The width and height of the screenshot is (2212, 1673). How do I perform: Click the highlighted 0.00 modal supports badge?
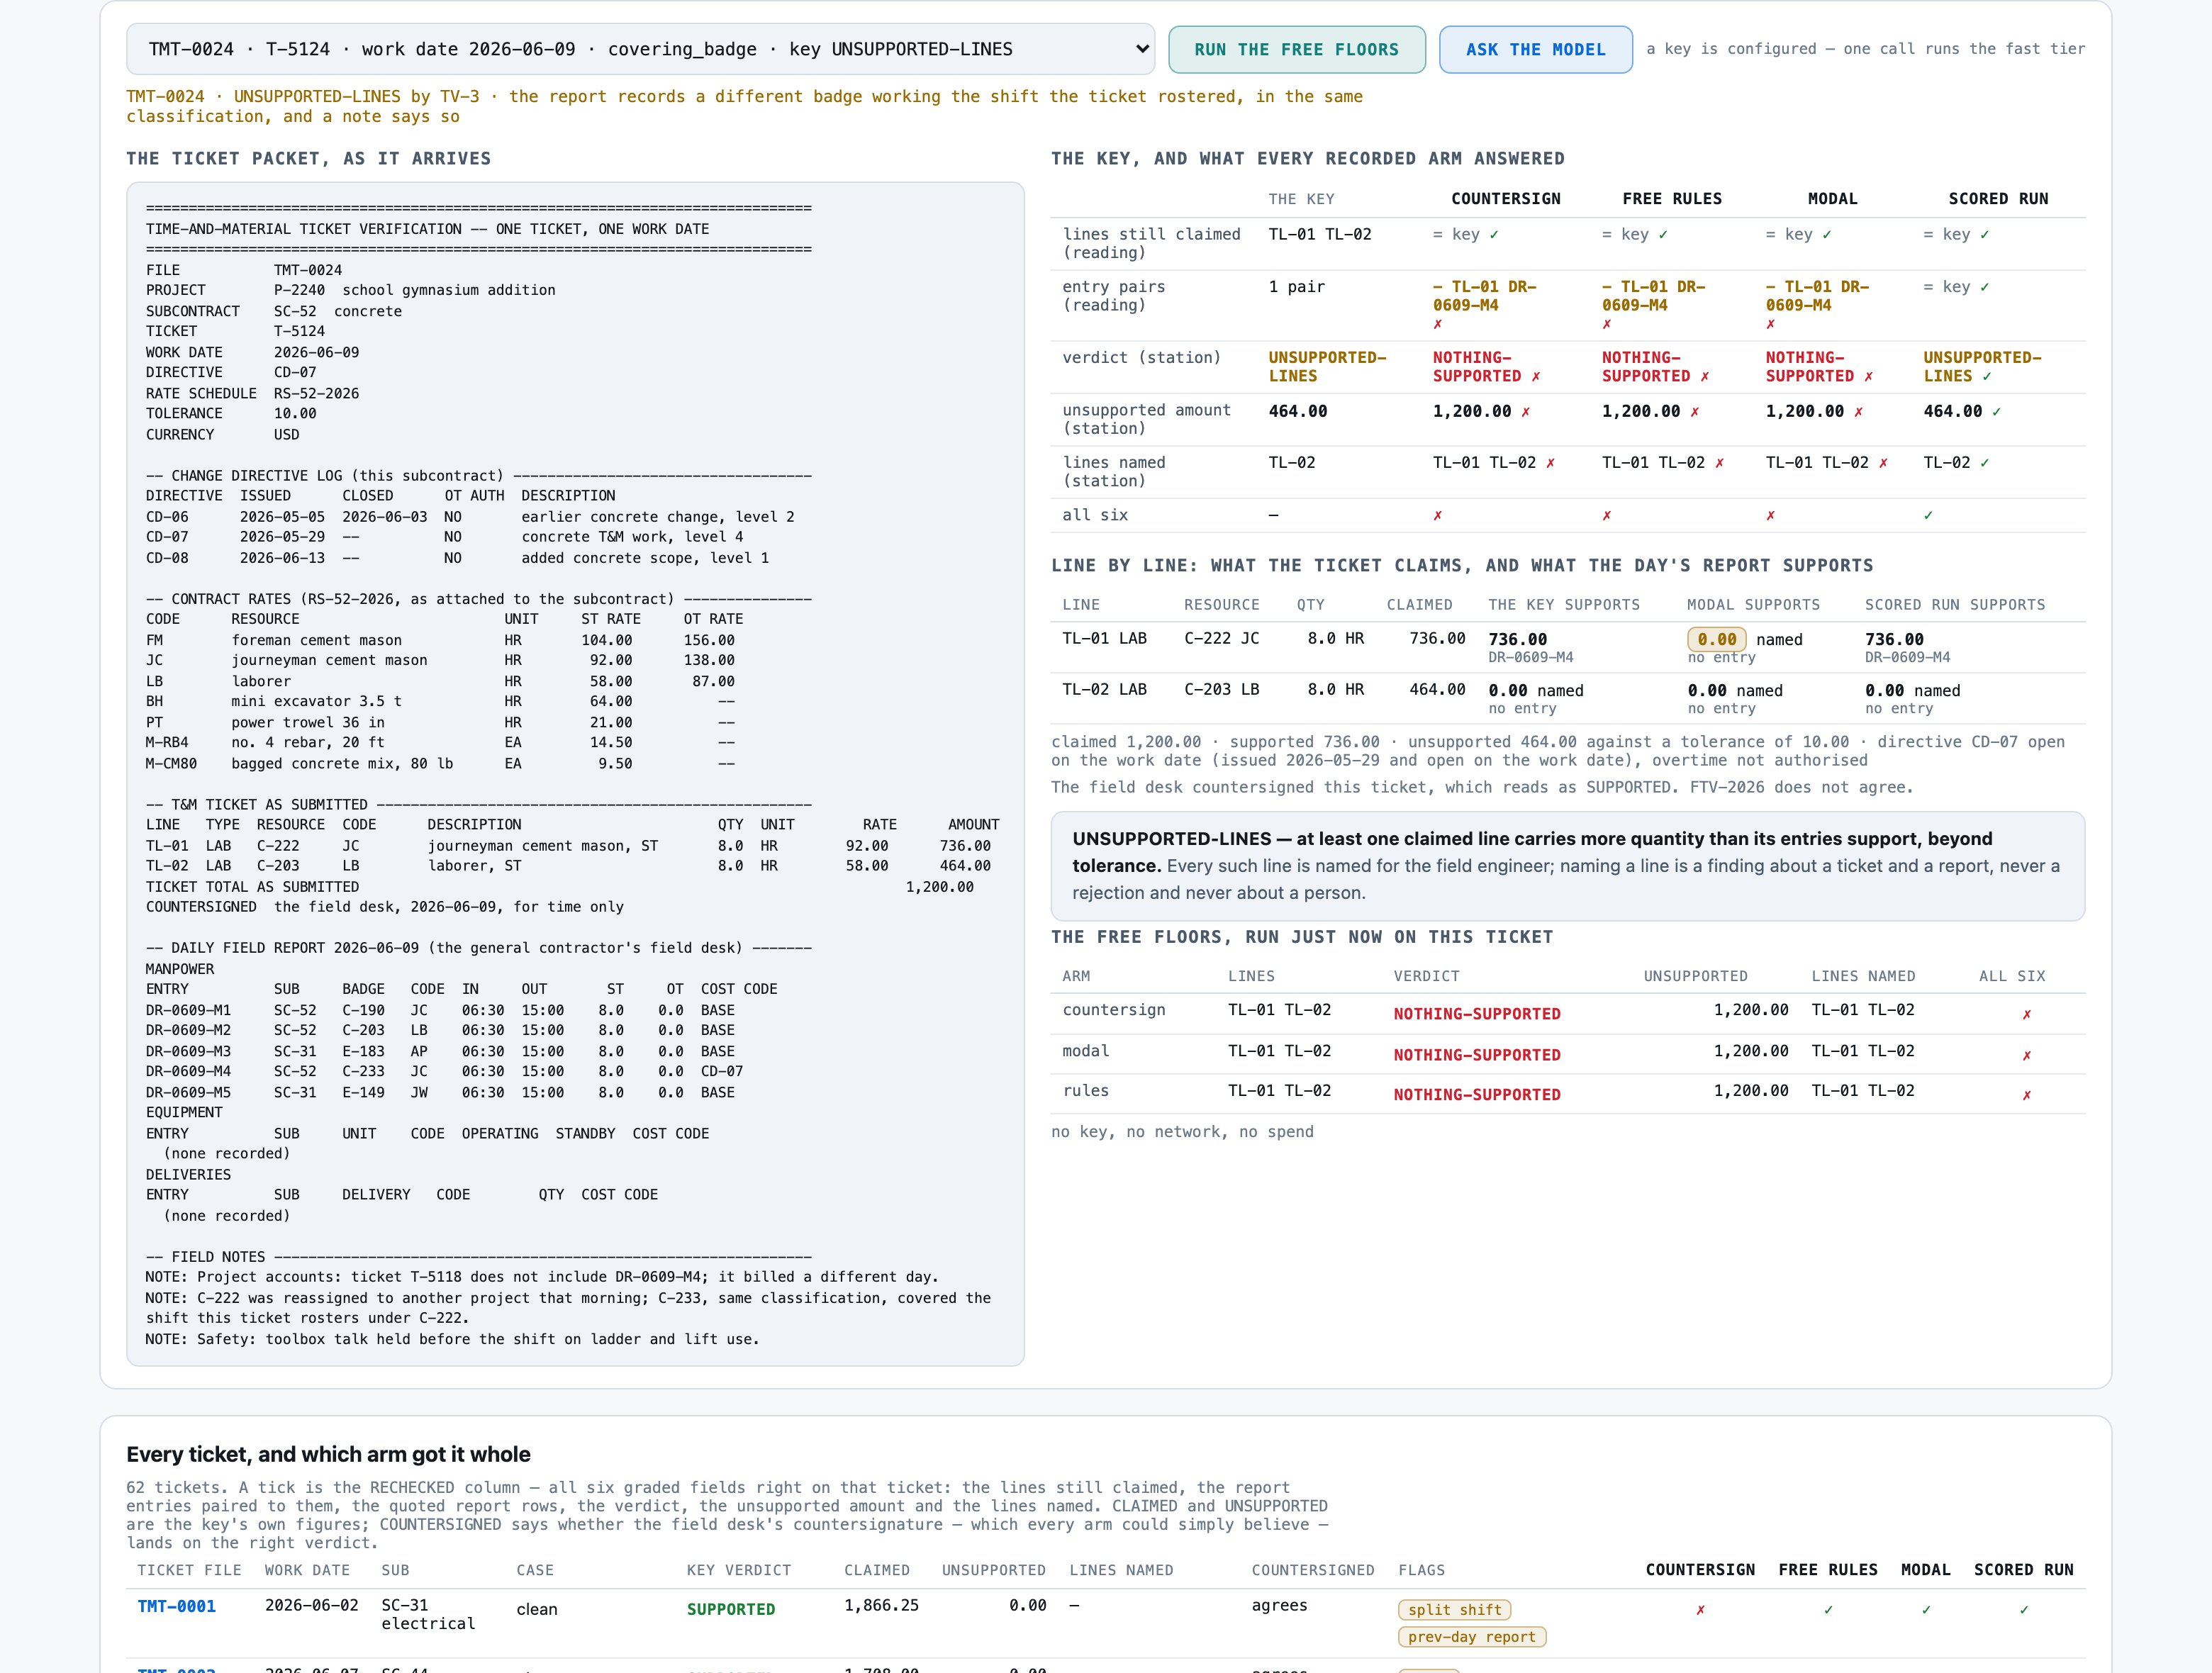pyautogui.click(x=1716, y=639)
